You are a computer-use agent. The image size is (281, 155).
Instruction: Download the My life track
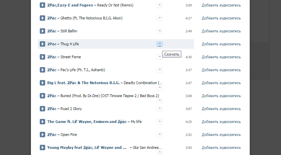pos(160,122)
